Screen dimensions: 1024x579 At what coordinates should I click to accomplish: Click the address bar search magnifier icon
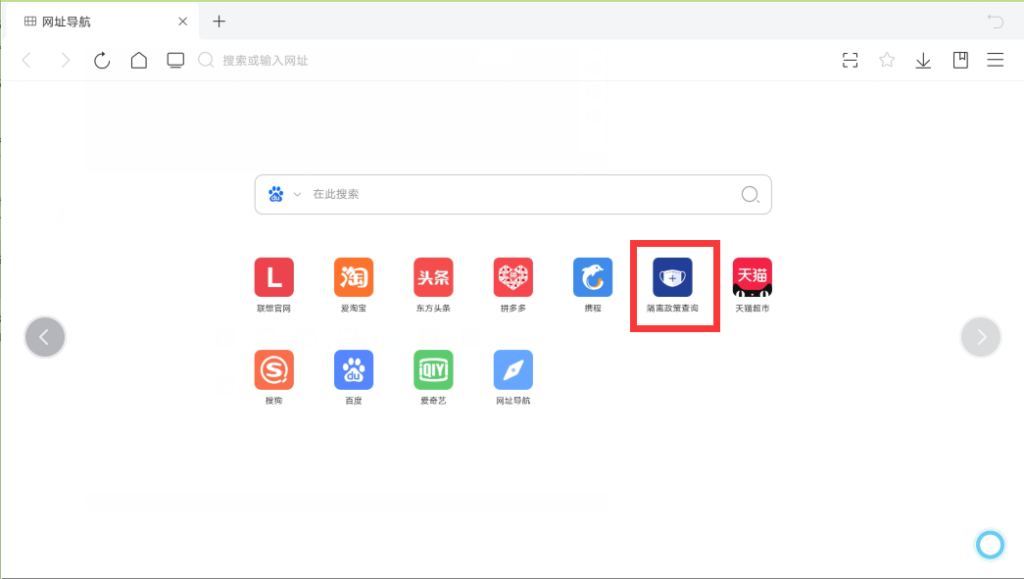(x=206, y=61)
